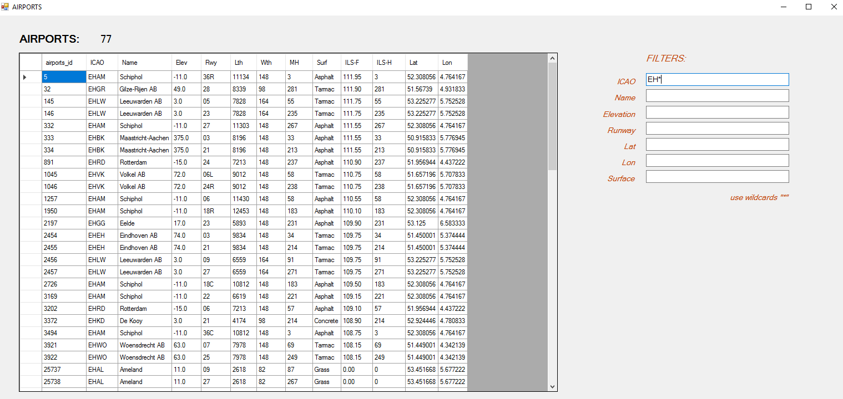Click runway 18C cell
Viewport: 843px width, 399px height.
pyautogui.click(x=216, y=284)
